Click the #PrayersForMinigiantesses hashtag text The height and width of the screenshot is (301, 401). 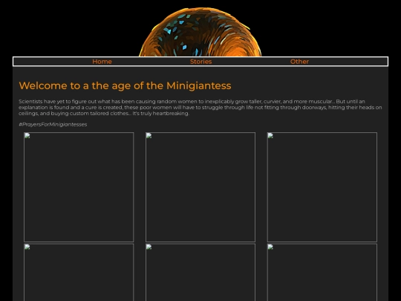(x=53, y=124)
